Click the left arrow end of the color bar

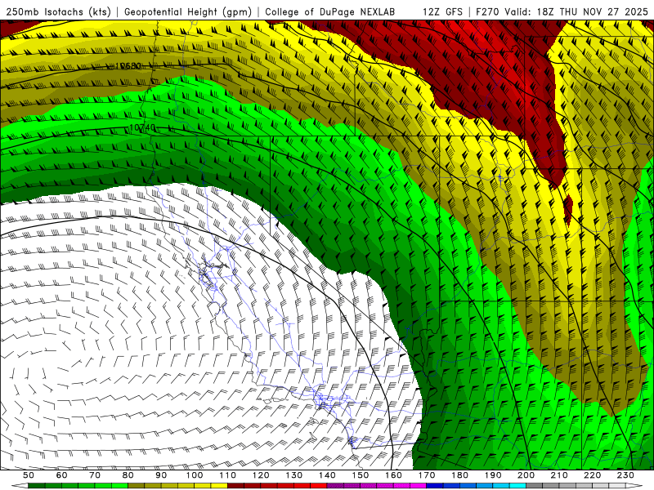[20, 486]
